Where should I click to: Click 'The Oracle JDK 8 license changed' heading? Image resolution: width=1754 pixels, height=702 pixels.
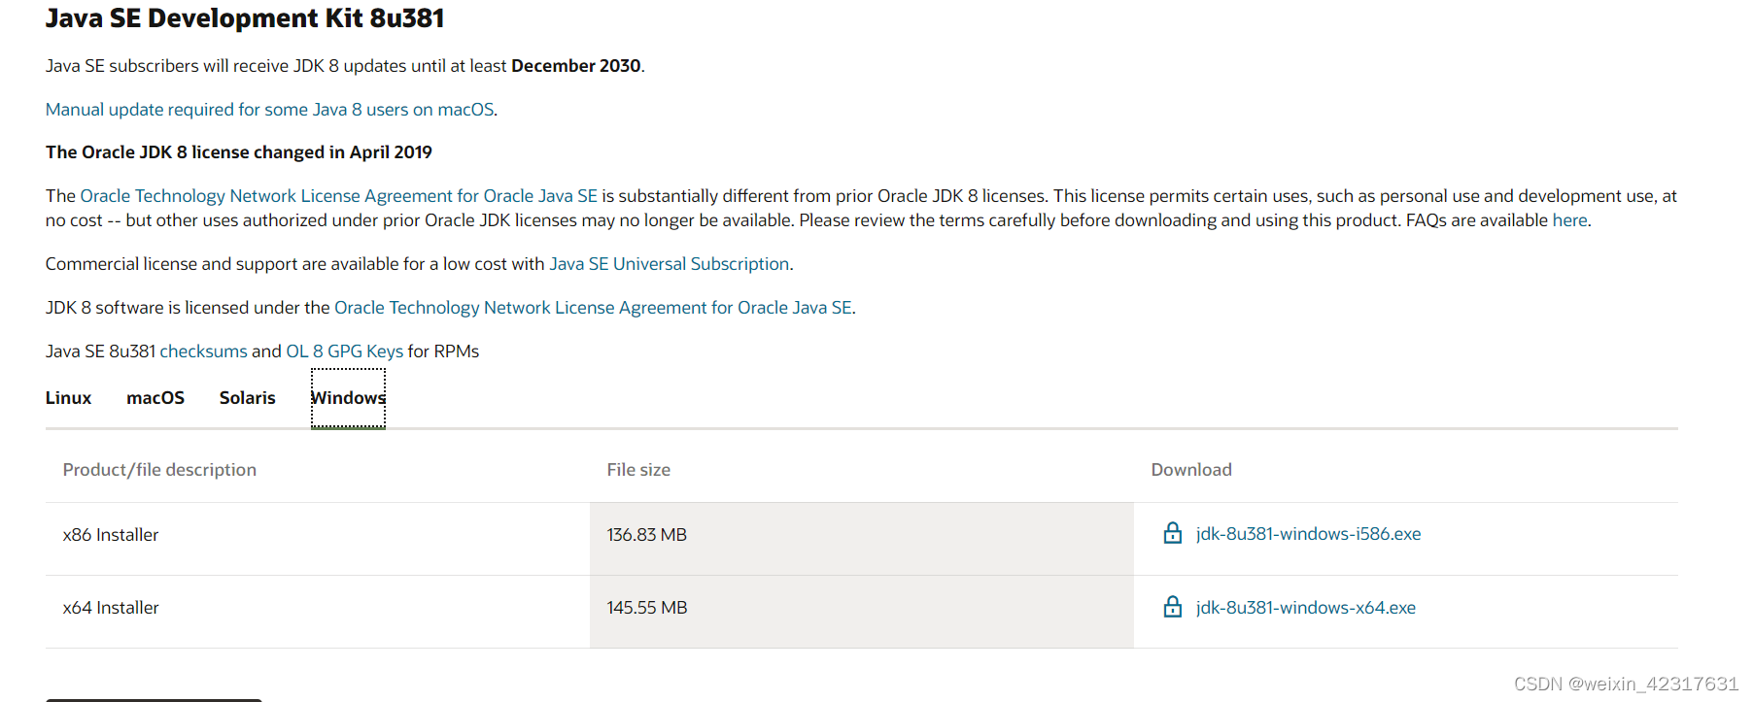point(239,152)
